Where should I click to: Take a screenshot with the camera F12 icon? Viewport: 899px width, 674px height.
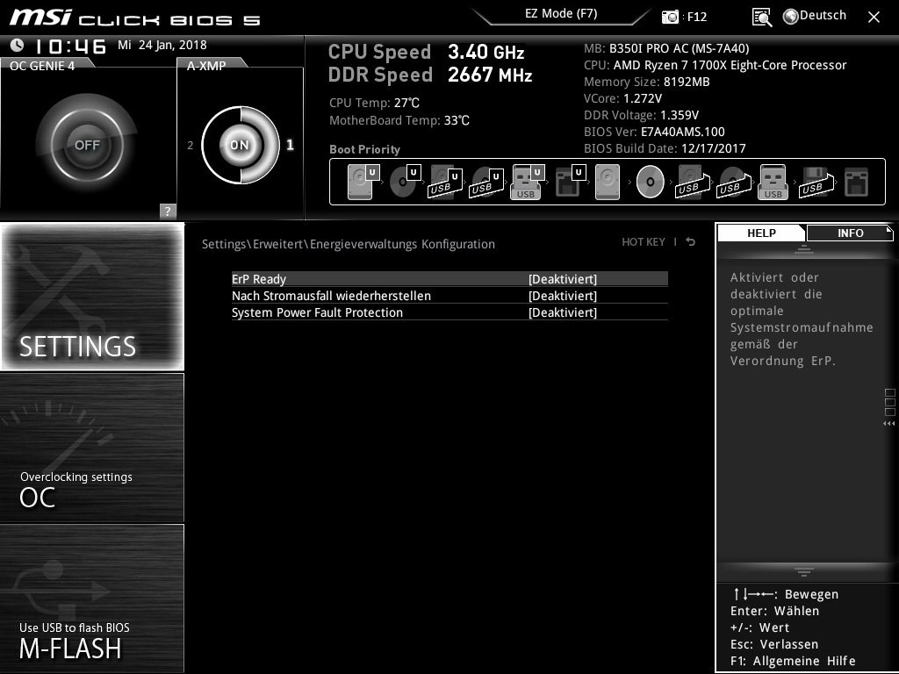tap(670, 17)
